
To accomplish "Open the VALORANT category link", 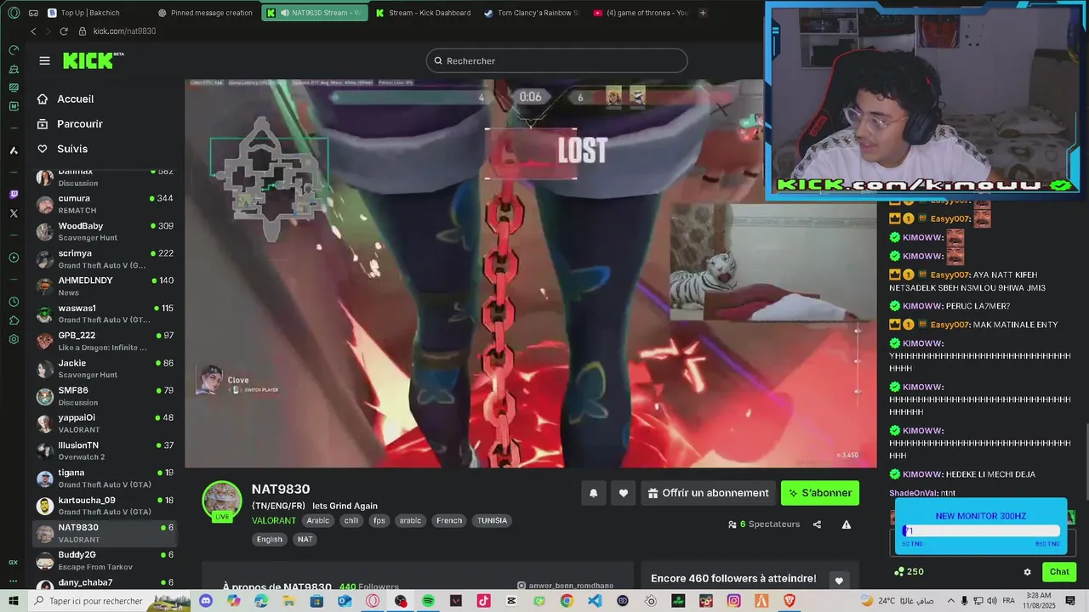I will coord(274,520).
